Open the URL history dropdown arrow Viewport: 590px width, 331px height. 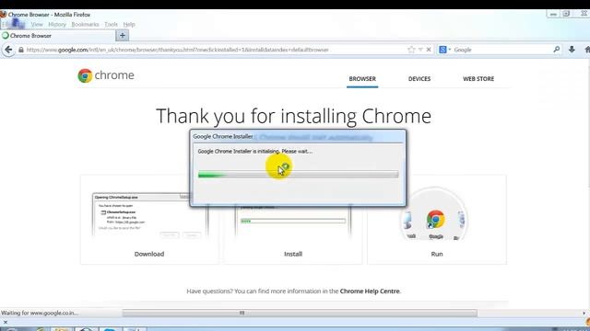[420, 50]
